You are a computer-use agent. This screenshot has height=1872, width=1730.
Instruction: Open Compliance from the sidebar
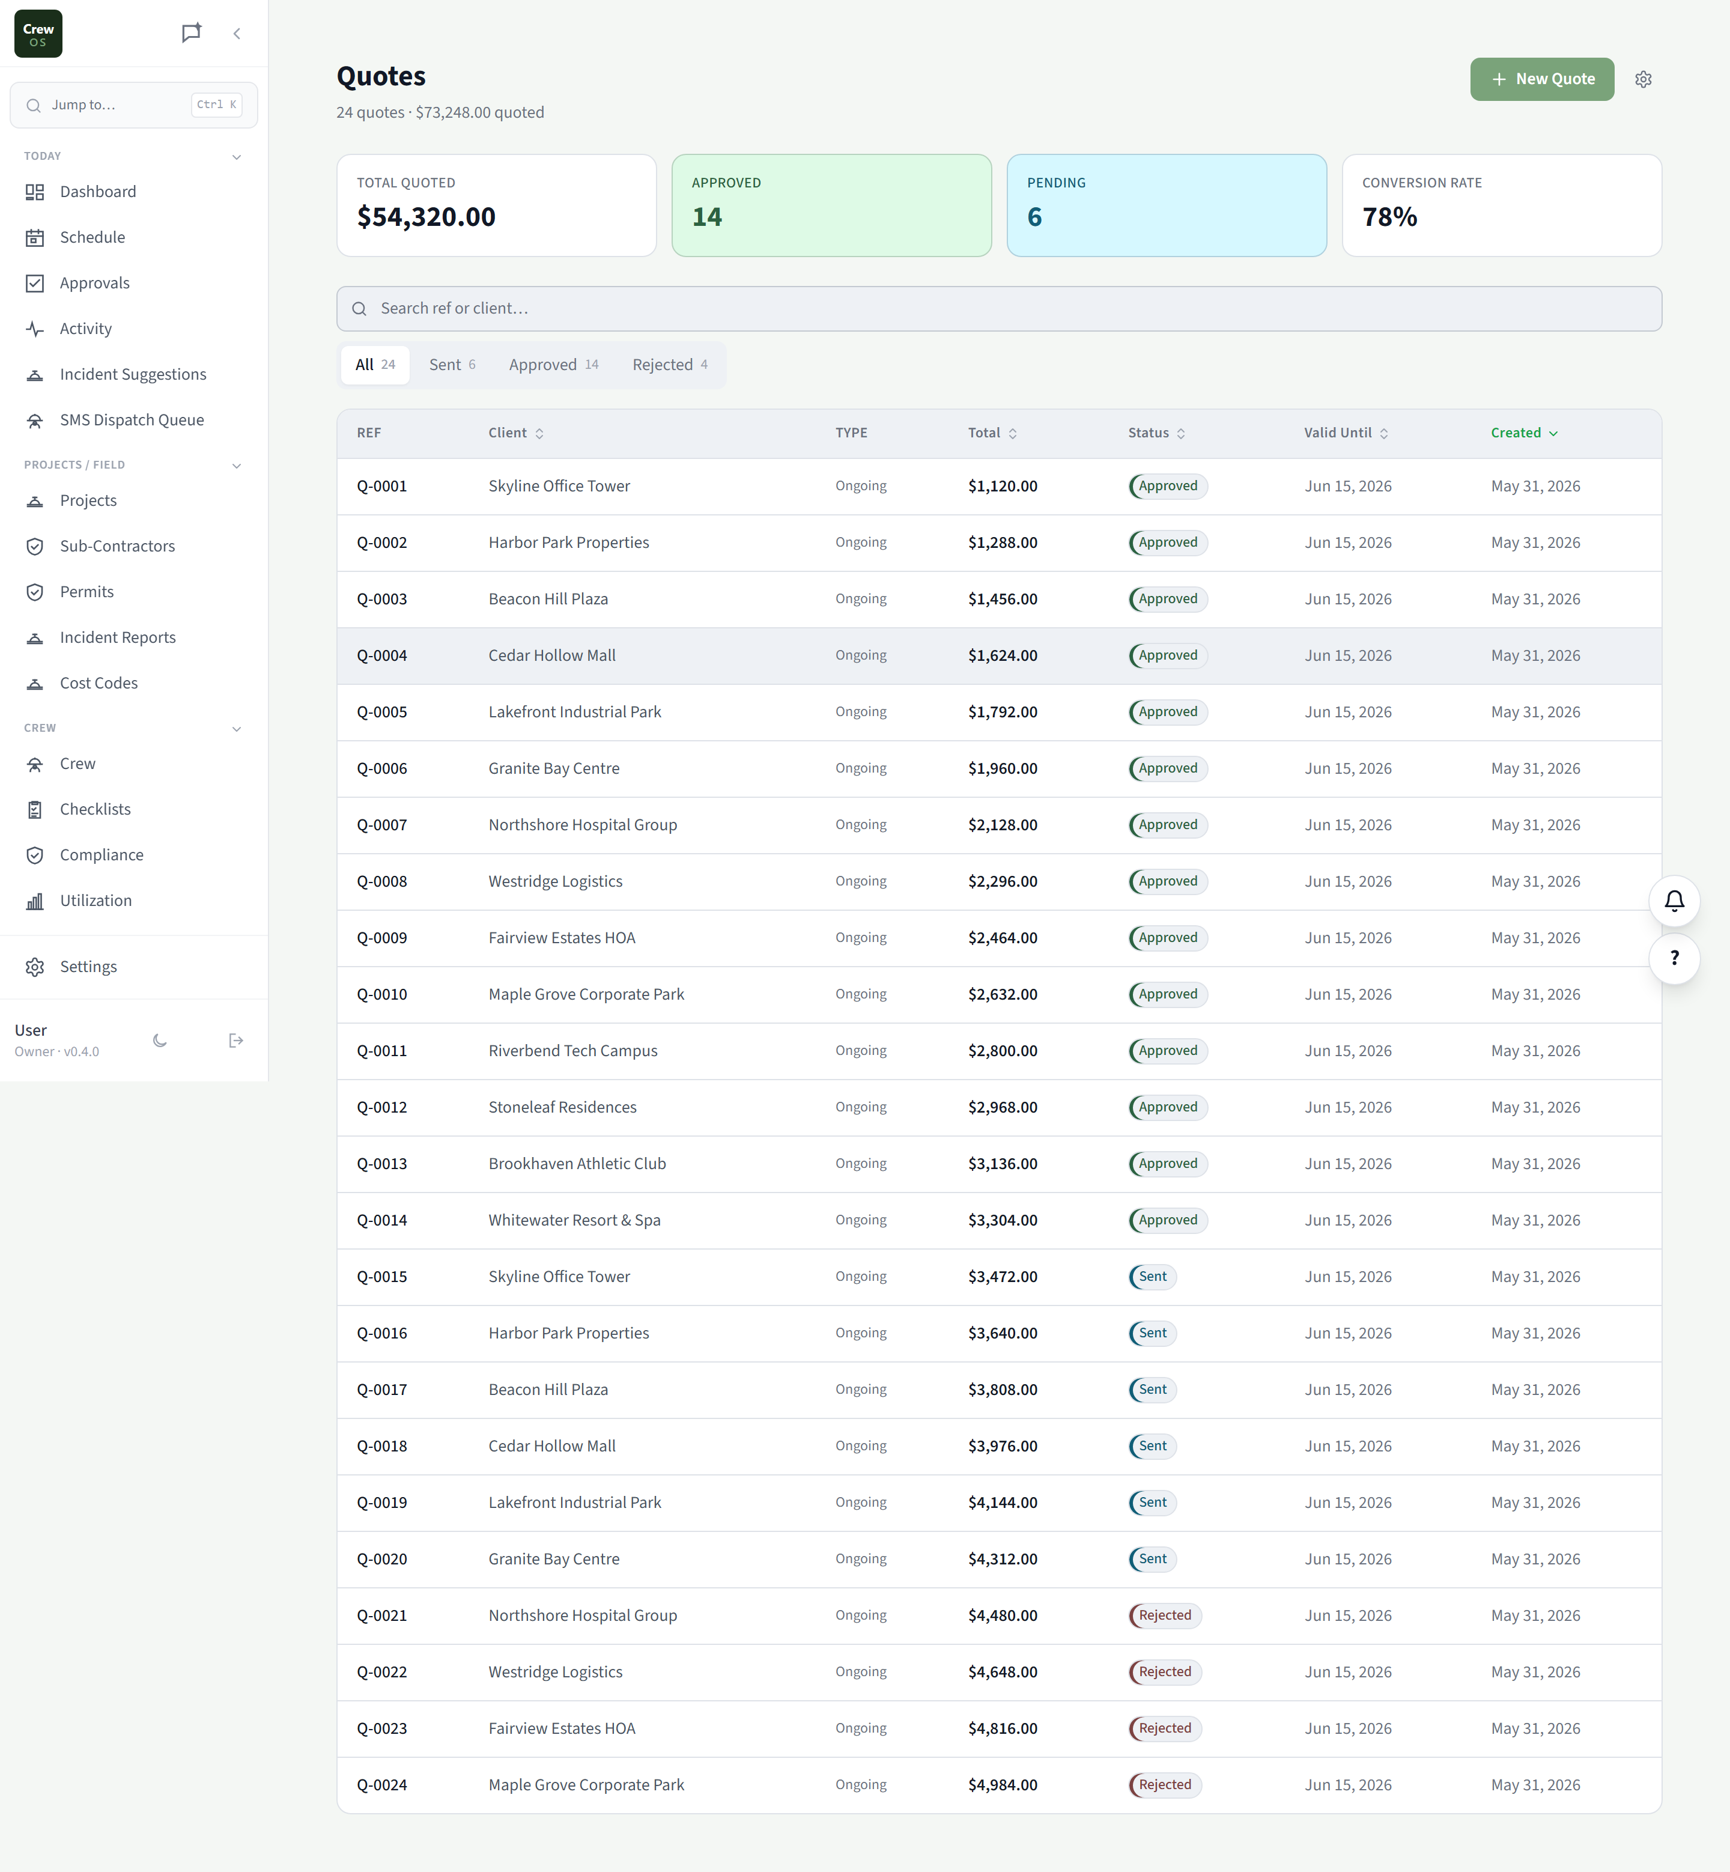pyautogui.click(x=134, y=855)
